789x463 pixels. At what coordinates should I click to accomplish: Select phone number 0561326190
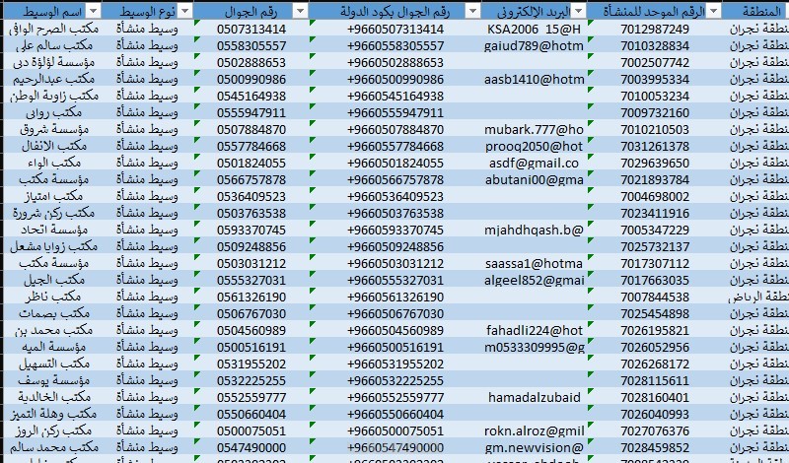(251, 298)
